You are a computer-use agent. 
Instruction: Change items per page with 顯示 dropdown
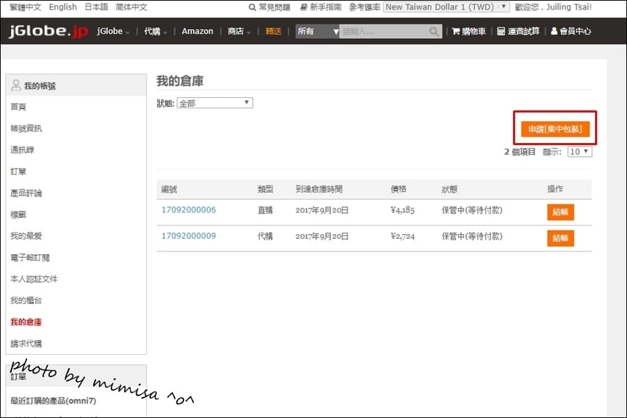(578, 151)
